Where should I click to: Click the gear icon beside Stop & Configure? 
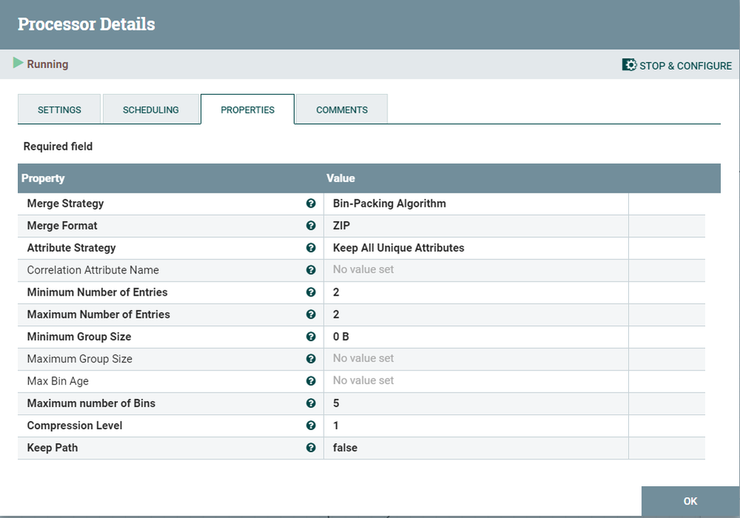[629, 64]
